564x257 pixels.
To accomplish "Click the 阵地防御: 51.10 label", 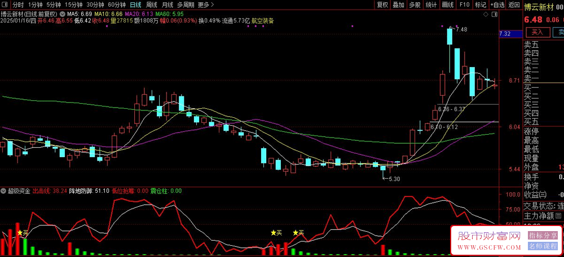I will (x=89, y=191).
